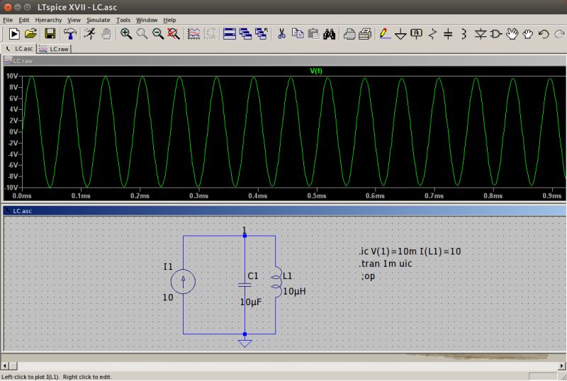Open the Component gate icon
567x381 pixels.
[495, 34]
